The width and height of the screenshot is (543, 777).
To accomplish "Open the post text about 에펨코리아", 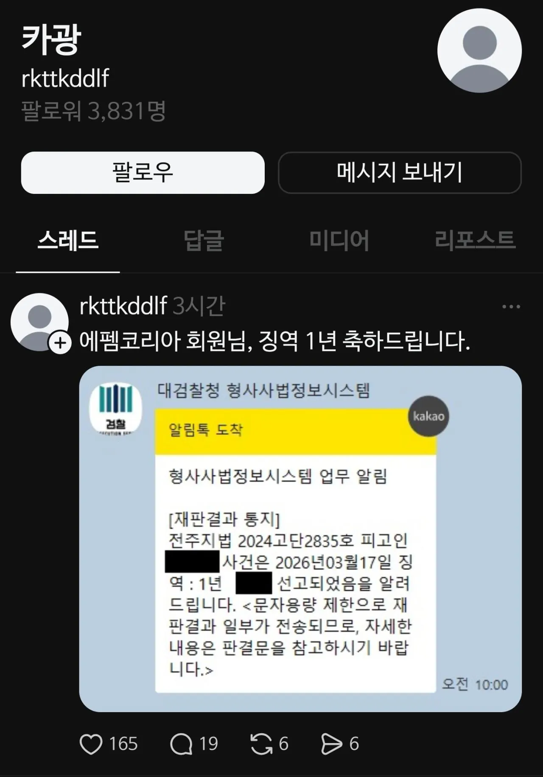I will tap(274, 341).
